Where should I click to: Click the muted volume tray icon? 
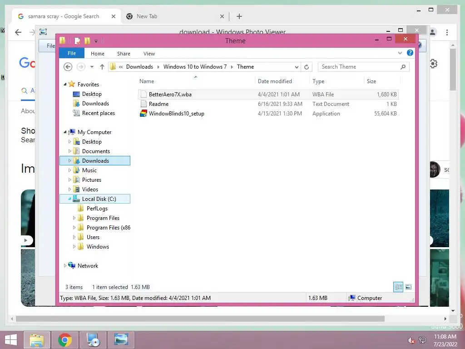click(x=411, y=340)
